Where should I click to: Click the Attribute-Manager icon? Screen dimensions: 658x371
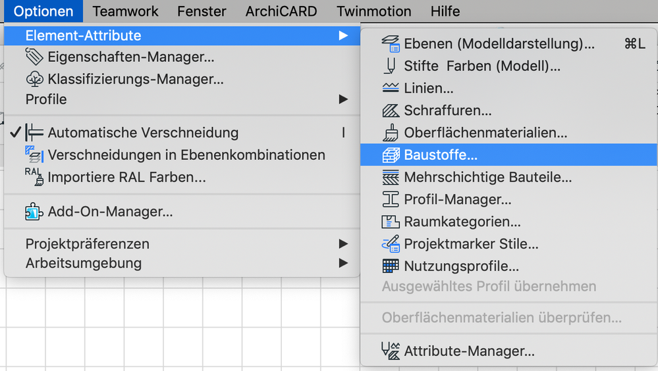click(x=391, y=351)
